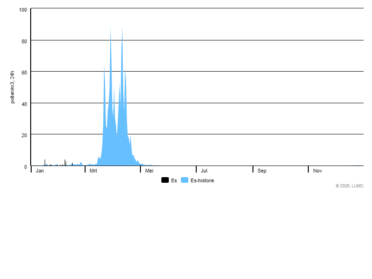
Task: Select the 60 y-axis tick label
Action: point(24,72)
